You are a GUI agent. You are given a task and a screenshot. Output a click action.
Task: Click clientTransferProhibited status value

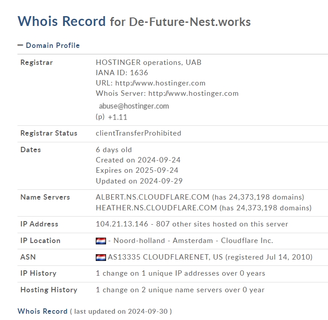tap(138, 133)
